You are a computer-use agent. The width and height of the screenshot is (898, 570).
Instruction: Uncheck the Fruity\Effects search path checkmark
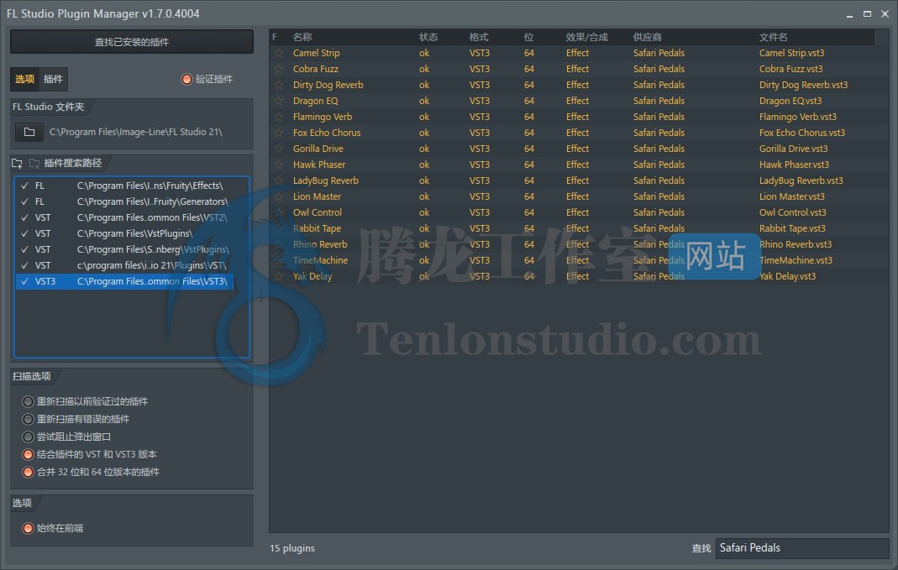[x=24, y=186]
